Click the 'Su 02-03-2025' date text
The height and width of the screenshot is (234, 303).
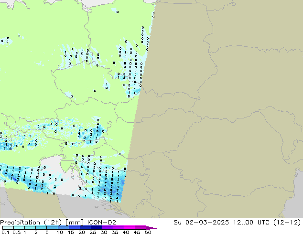201,223
